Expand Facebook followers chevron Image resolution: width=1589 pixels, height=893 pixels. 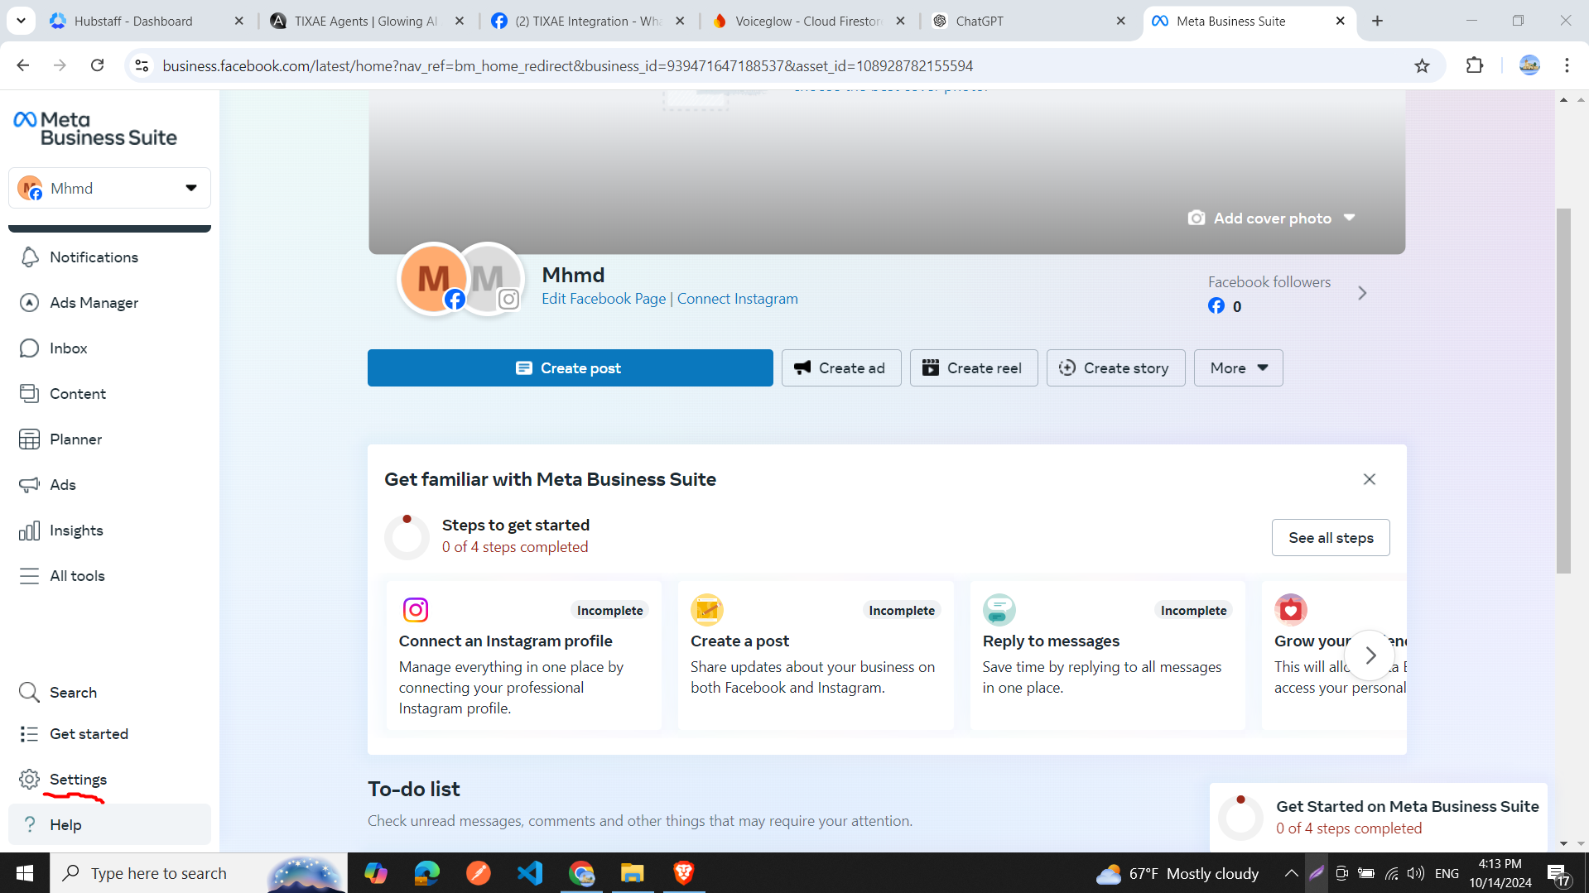point(1362,293)
